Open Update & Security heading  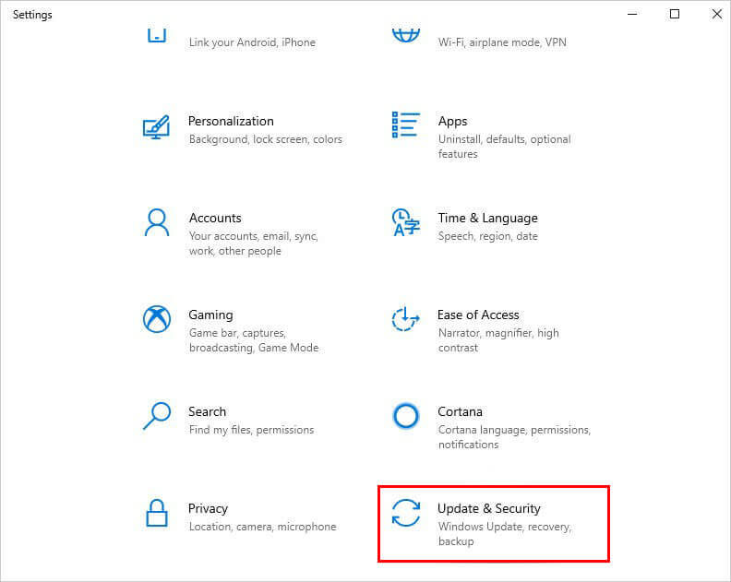[x=488, y=508]
